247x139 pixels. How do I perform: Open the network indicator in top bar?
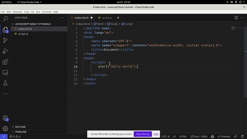point(227,2)
